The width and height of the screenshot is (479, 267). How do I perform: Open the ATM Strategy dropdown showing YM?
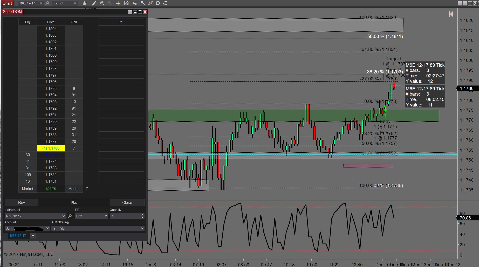(101, 229)
